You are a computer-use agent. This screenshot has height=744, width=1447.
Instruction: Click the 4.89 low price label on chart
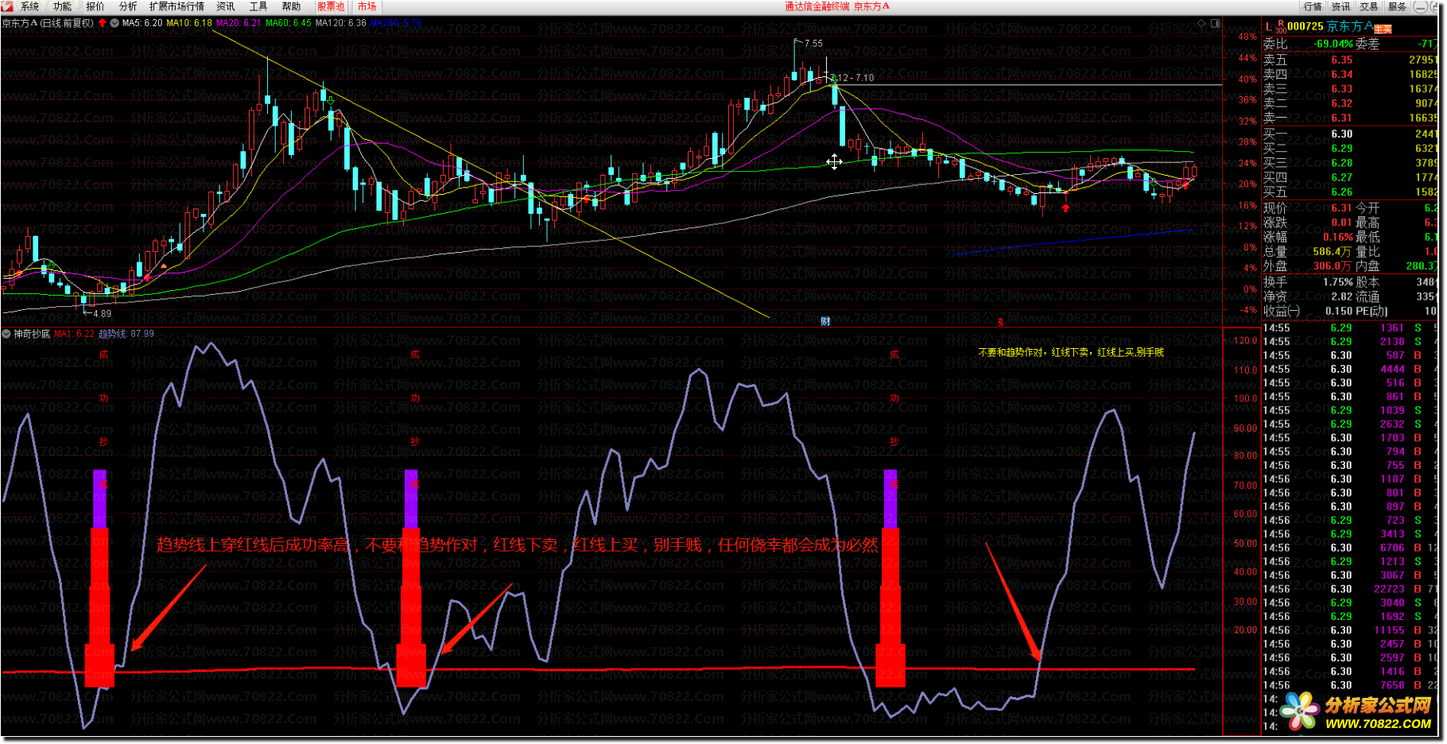pyautogui.click(x=103, y=313)
